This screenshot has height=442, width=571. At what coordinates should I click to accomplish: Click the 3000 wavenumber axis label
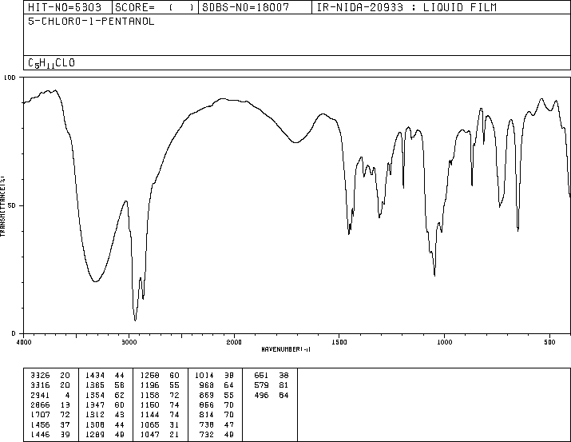click(x=129, y=342)
